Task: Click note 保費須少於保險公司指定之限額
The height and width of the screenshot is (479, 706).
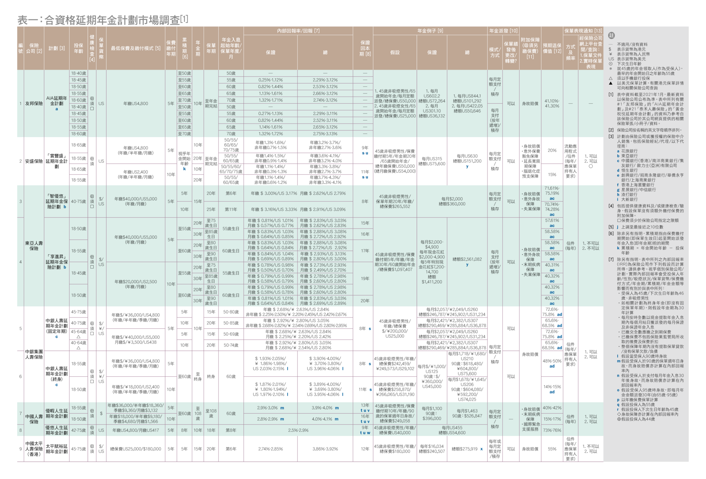Action: [648, 220]
